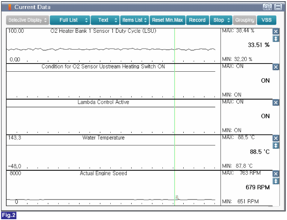Image resolution: width=287 pixels, height=220 pixels.
Task: Click the Retry icon in title bar
Action: (267, 7)
